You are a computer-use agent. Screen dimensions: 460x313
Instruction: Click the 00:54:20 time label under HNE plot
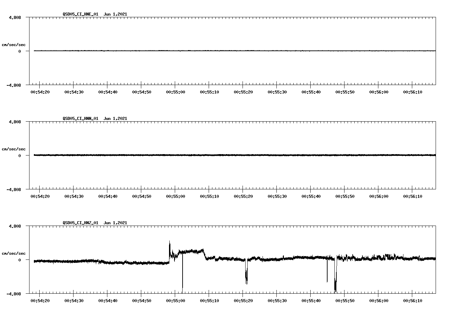(x=40, y=92)
